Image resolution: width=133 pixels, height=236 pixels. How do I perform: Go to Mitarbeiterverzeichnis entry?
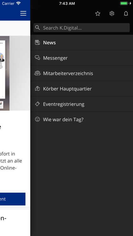(82, 73)
